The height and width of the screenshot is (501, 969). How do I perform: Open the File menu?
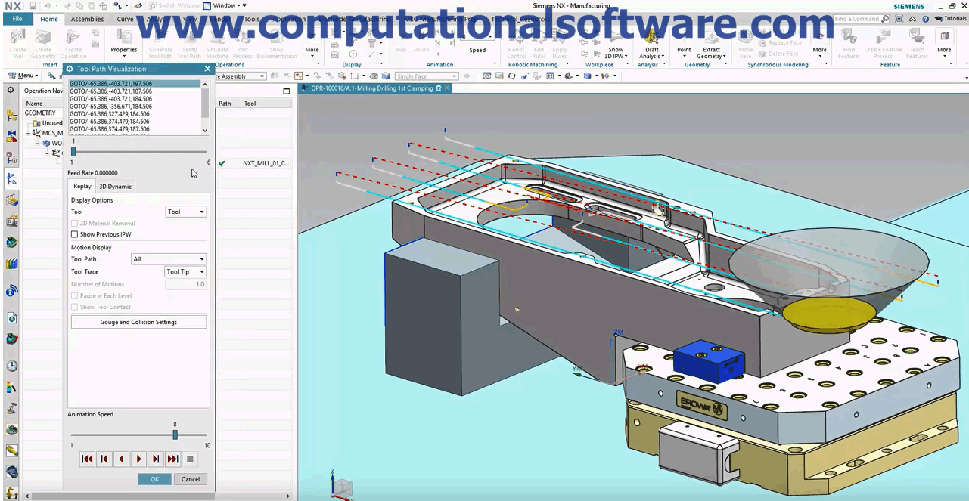coord(17,19)
